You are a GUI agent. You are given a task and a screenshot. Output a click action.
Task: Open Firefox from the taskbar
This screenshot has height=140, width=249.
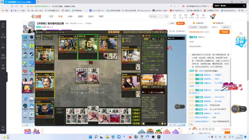[130, 137]
